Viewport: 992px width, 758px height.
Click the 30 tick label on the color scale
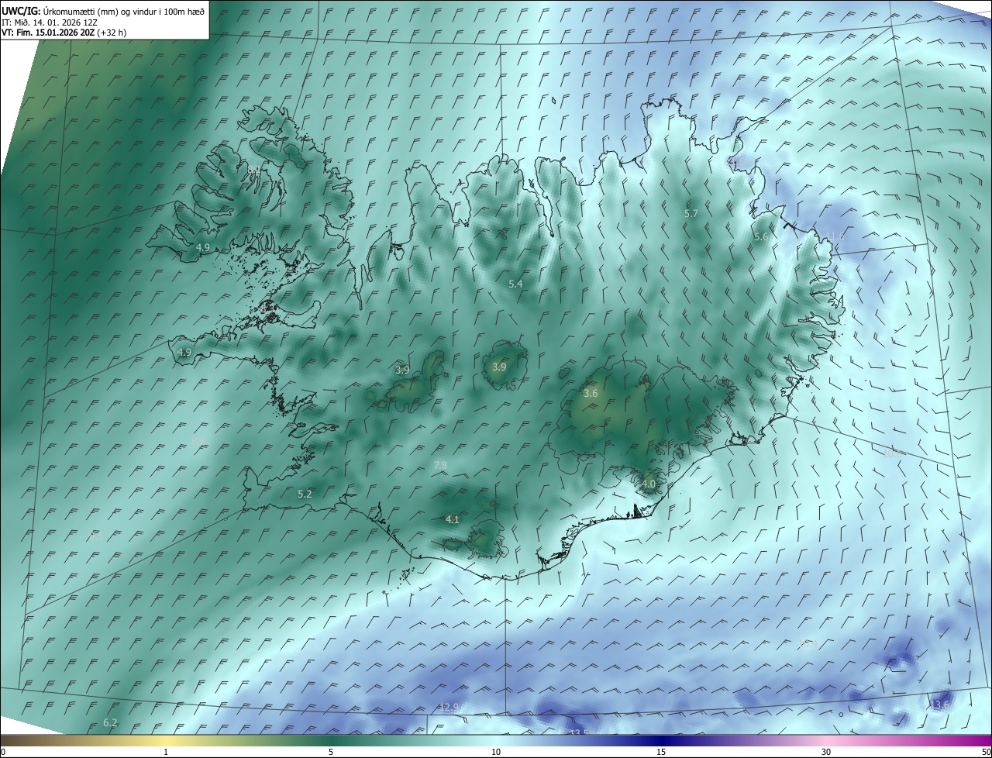[x=826, y=752]
